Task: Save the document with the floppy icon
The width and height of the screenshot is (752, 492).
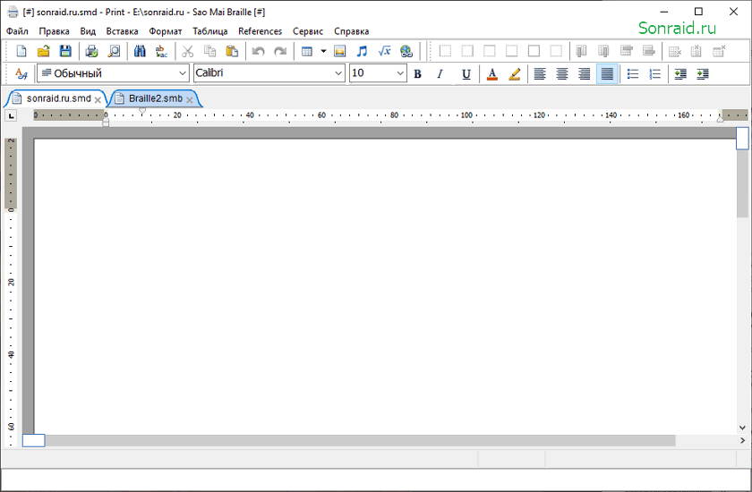Action: pos(65,51)
